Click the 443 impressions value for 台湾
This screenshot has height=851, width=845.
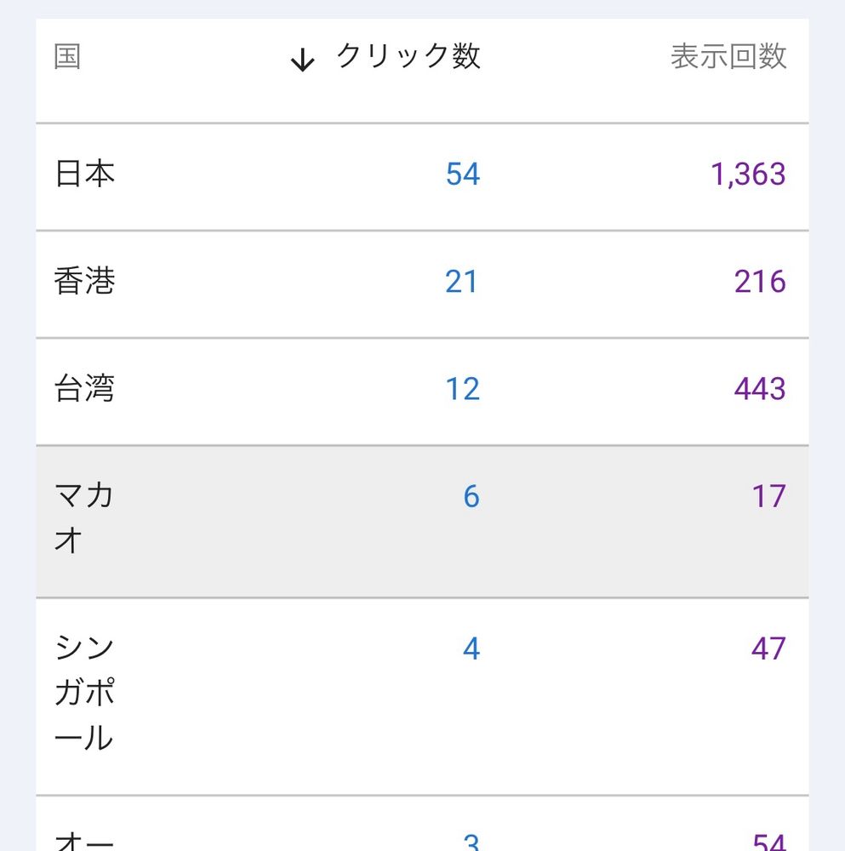point(760,389)
